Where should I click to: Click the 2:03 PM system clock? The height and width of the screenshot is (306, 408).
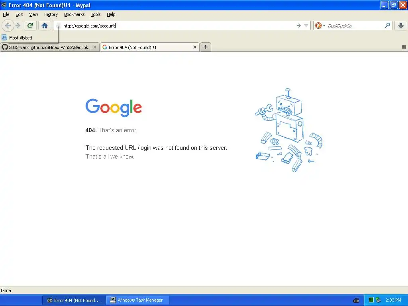[x=393, y=300]
